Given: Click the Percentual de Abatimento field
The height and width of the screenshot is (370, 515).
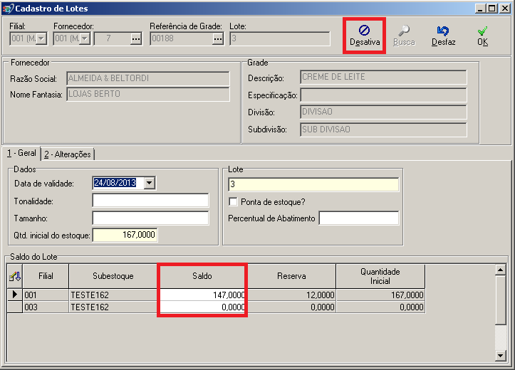Looking at the screenshot, I should (x=358, y=218).
